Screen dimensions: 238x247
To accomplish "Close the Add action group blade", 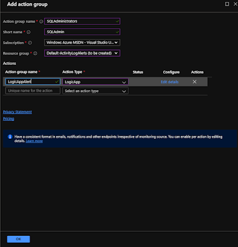I will click(236, 4).
